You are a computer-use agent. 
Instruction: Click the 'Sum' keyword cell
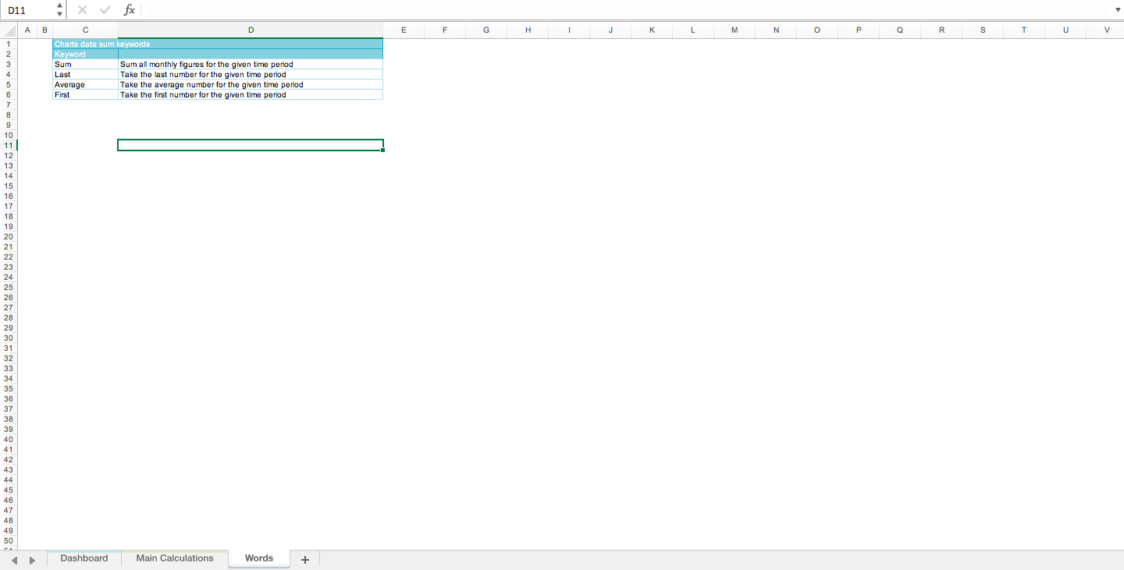click(85, 65)
